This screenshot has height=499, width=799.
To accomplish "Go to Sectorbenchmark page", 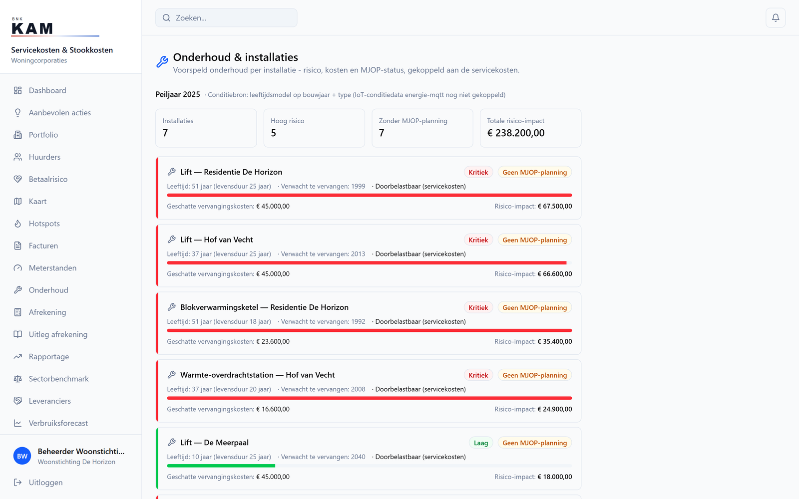I will tap(71, 379).
